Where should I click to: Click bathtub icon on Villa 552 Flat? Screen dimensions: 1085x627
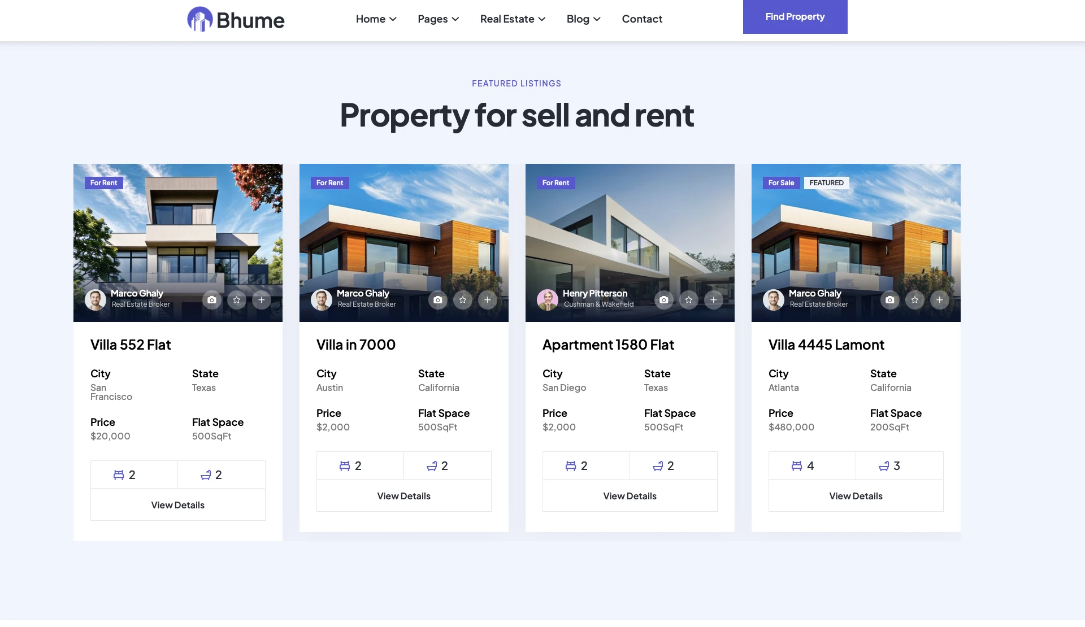[206, 475]
